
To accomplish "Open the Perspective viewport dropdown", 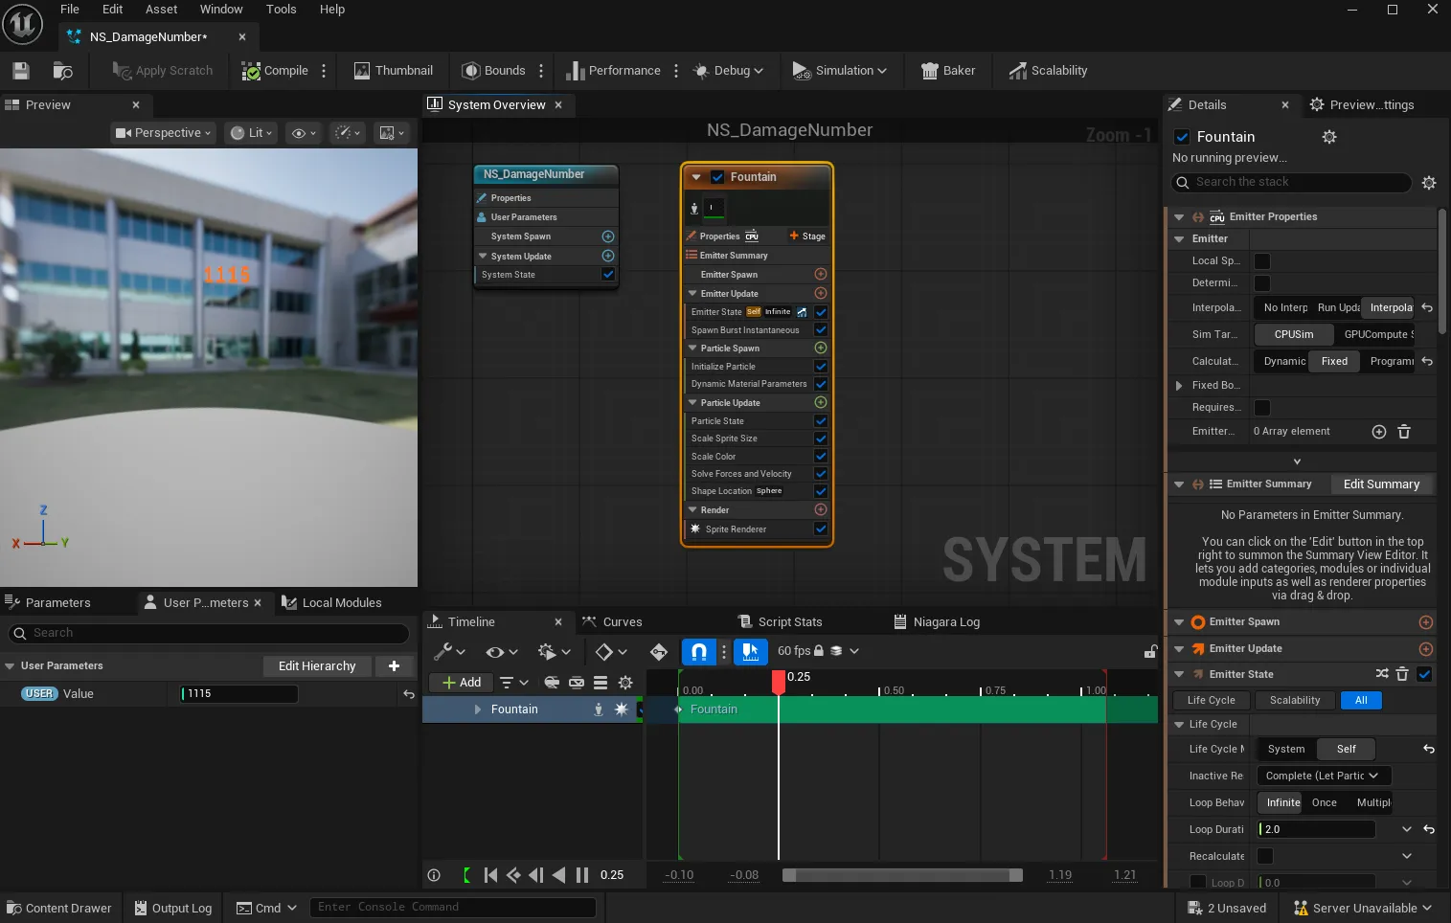I will (163, 133).
